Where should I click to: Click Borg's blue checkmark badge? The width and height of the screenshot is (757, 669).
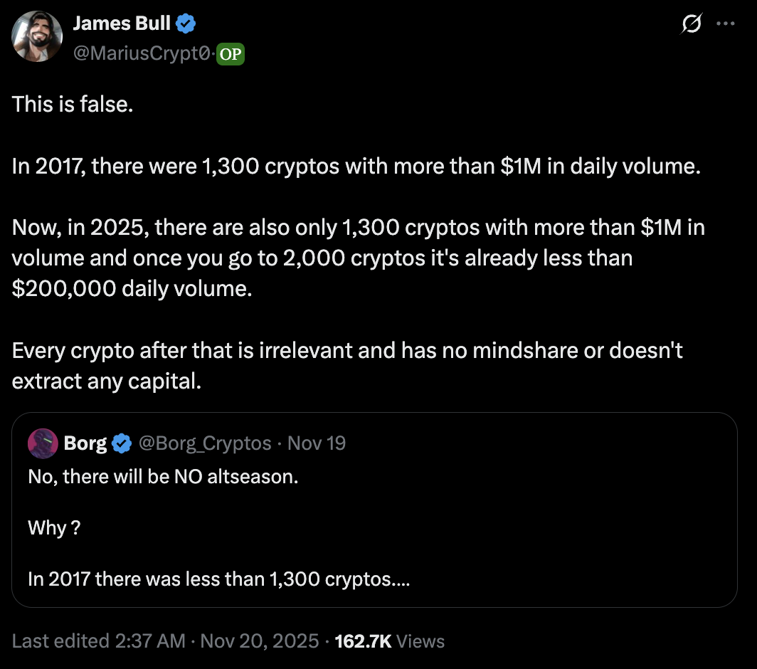(x=121, y=443)
